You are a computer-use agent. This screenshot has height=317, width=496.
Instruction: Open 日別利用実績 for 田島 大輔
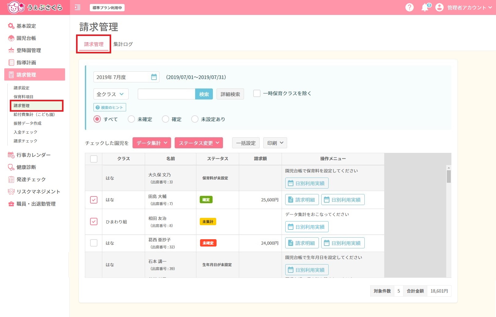(343, 200)
